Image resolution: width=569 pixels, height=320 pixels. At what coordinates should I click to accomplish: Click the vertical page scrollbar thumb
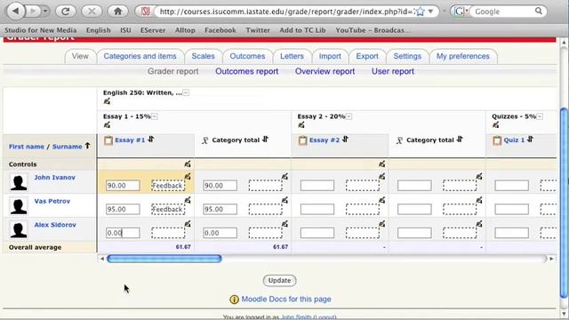(x=564, y=204)
